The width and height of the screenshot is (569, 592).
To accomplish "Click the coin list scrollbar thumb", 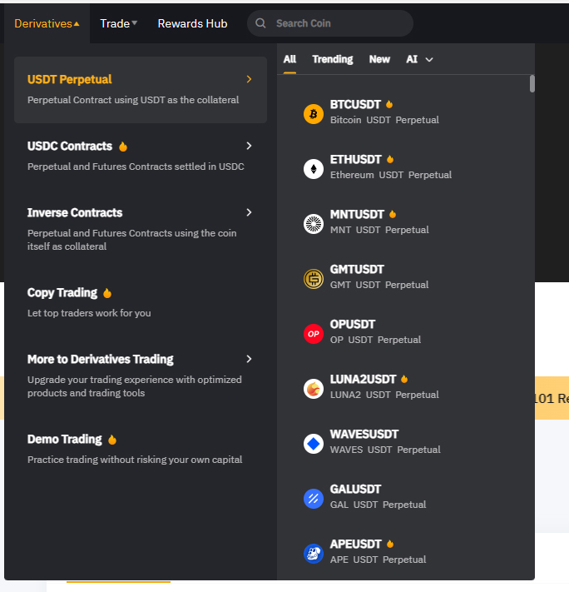I will click(532, 84).
